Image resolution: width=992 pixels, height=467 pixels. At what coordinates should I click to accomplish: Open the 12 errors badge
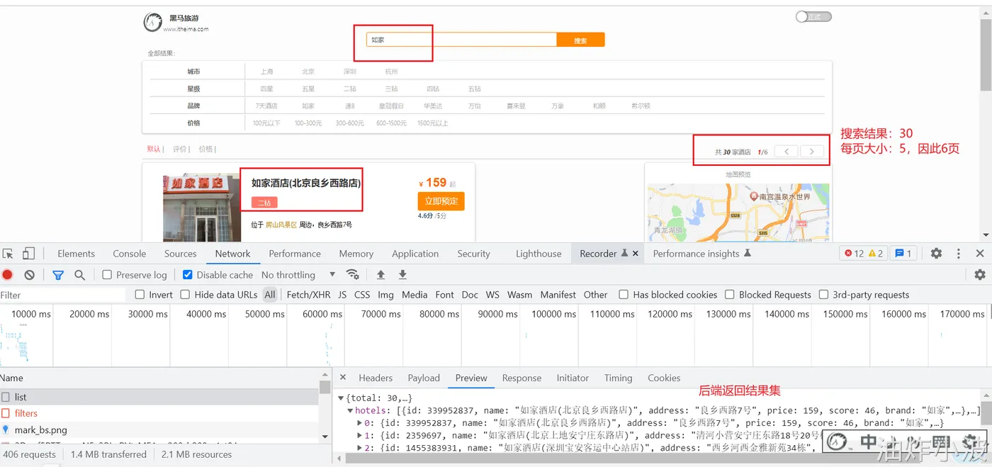[853, 254]
